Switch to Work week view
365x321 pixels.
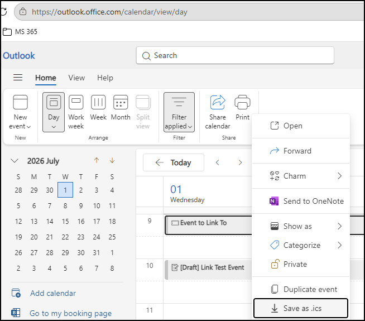(76, 112)
